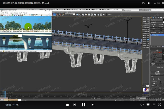Click the bridge photo in ACDSee window

pos(26,33)
